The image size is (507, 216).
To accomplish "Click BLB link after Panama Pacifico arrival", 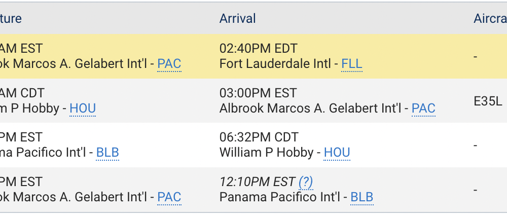I will (x=362, y=197).
